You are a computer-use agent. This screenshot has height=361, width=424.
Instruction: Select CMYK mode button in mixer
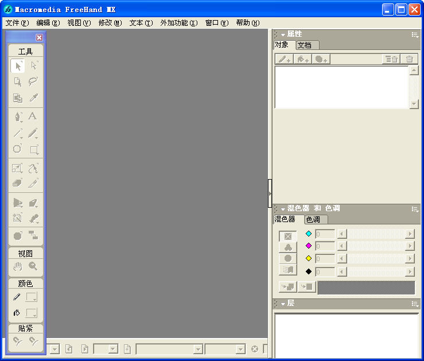(287, 247)
